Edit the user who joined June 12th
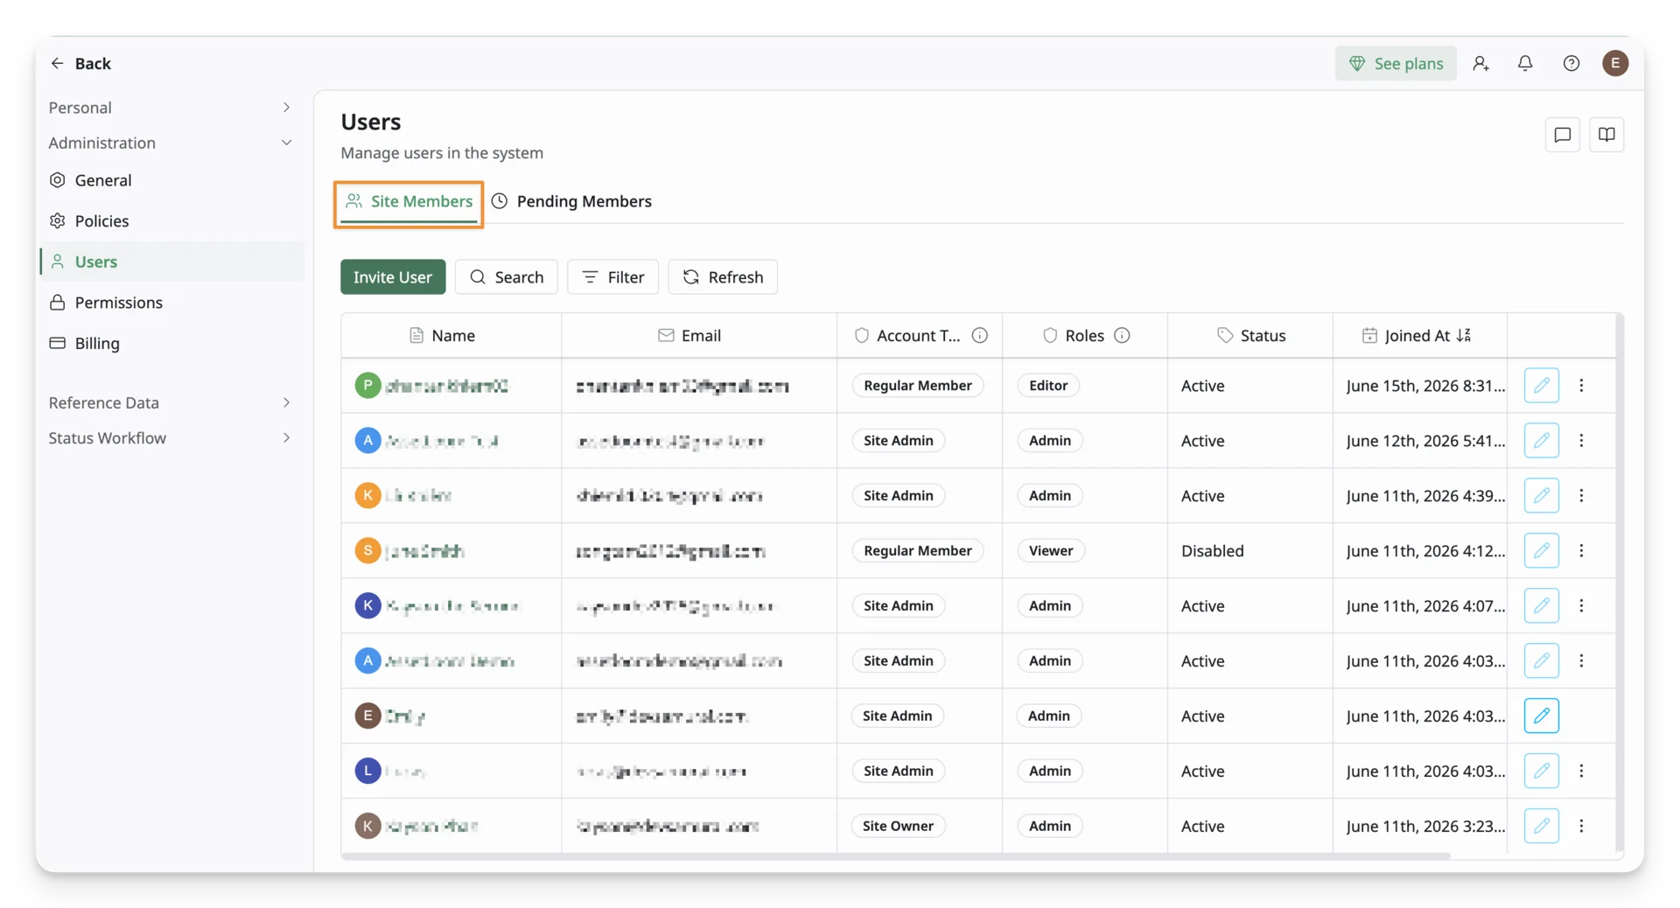The height and width of the screenshot is (908, 1680). tap(1541, 440)
